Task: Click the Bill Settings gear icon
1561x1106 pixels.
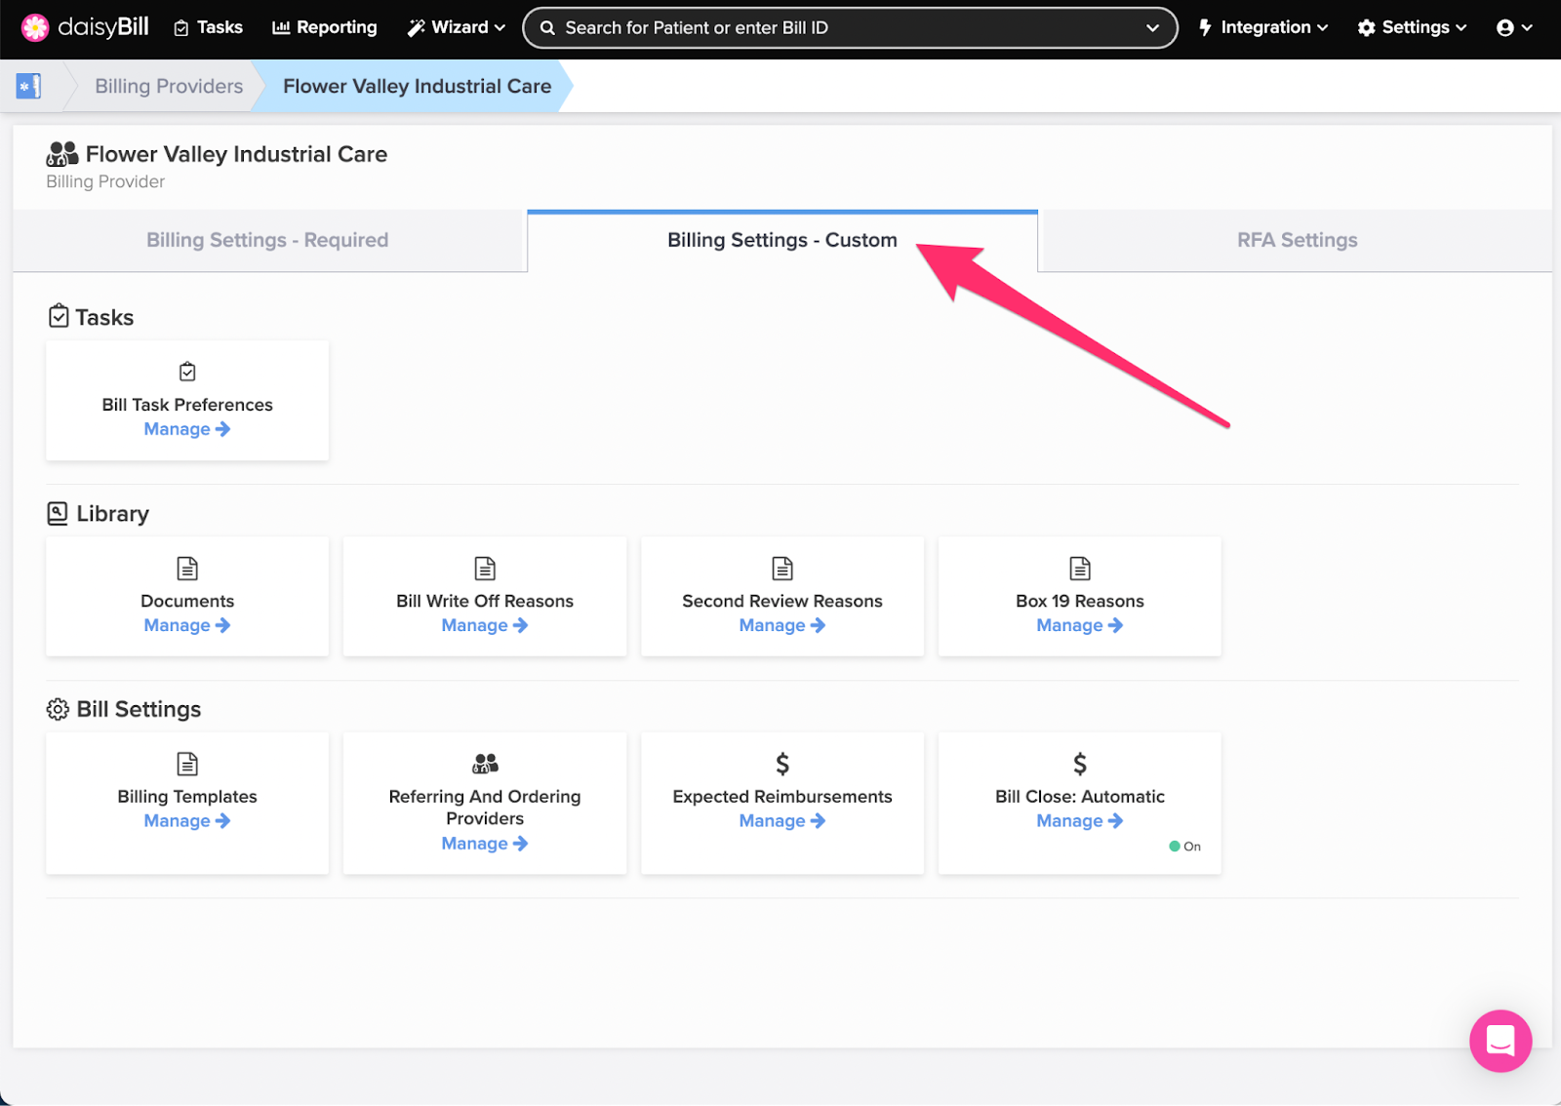Action: (x=58, y=709)
